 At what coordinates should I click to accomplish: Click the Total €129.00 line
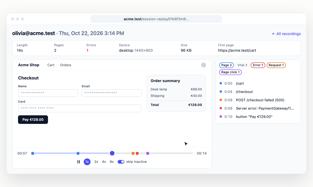pyautogui.click(x=176, y=105)
